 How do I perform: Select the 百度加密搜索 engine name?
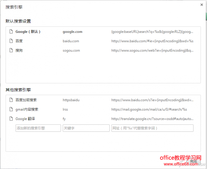(x=26, y=100)
